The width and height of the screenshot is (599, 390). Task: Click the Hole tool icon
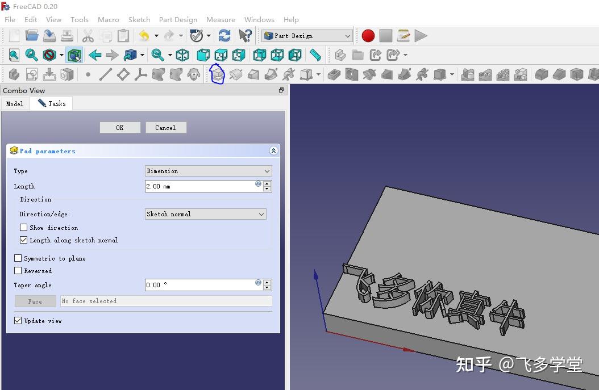(x=351, y=74)
